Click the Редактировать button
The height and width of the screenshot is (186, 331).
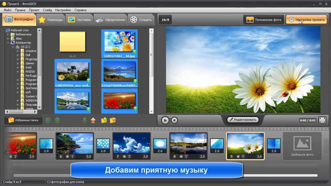(x=243, y=120)
